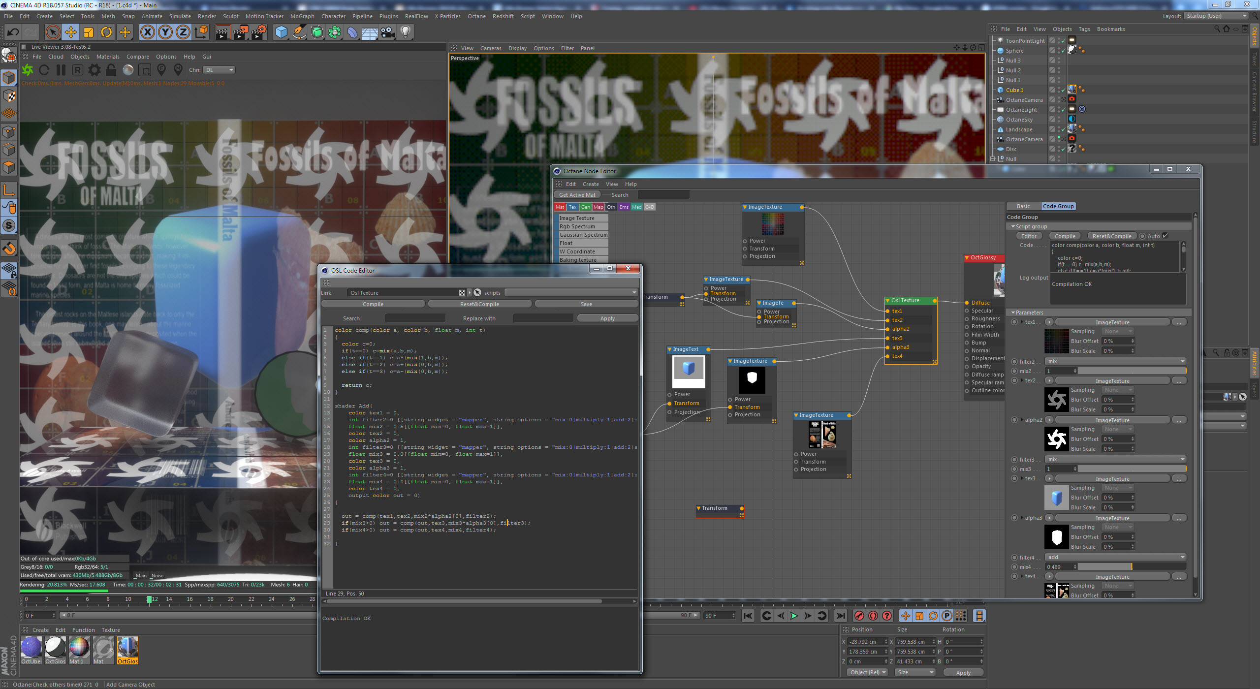
Task: Open the MoGraph menu
Action: click(302, 16)
